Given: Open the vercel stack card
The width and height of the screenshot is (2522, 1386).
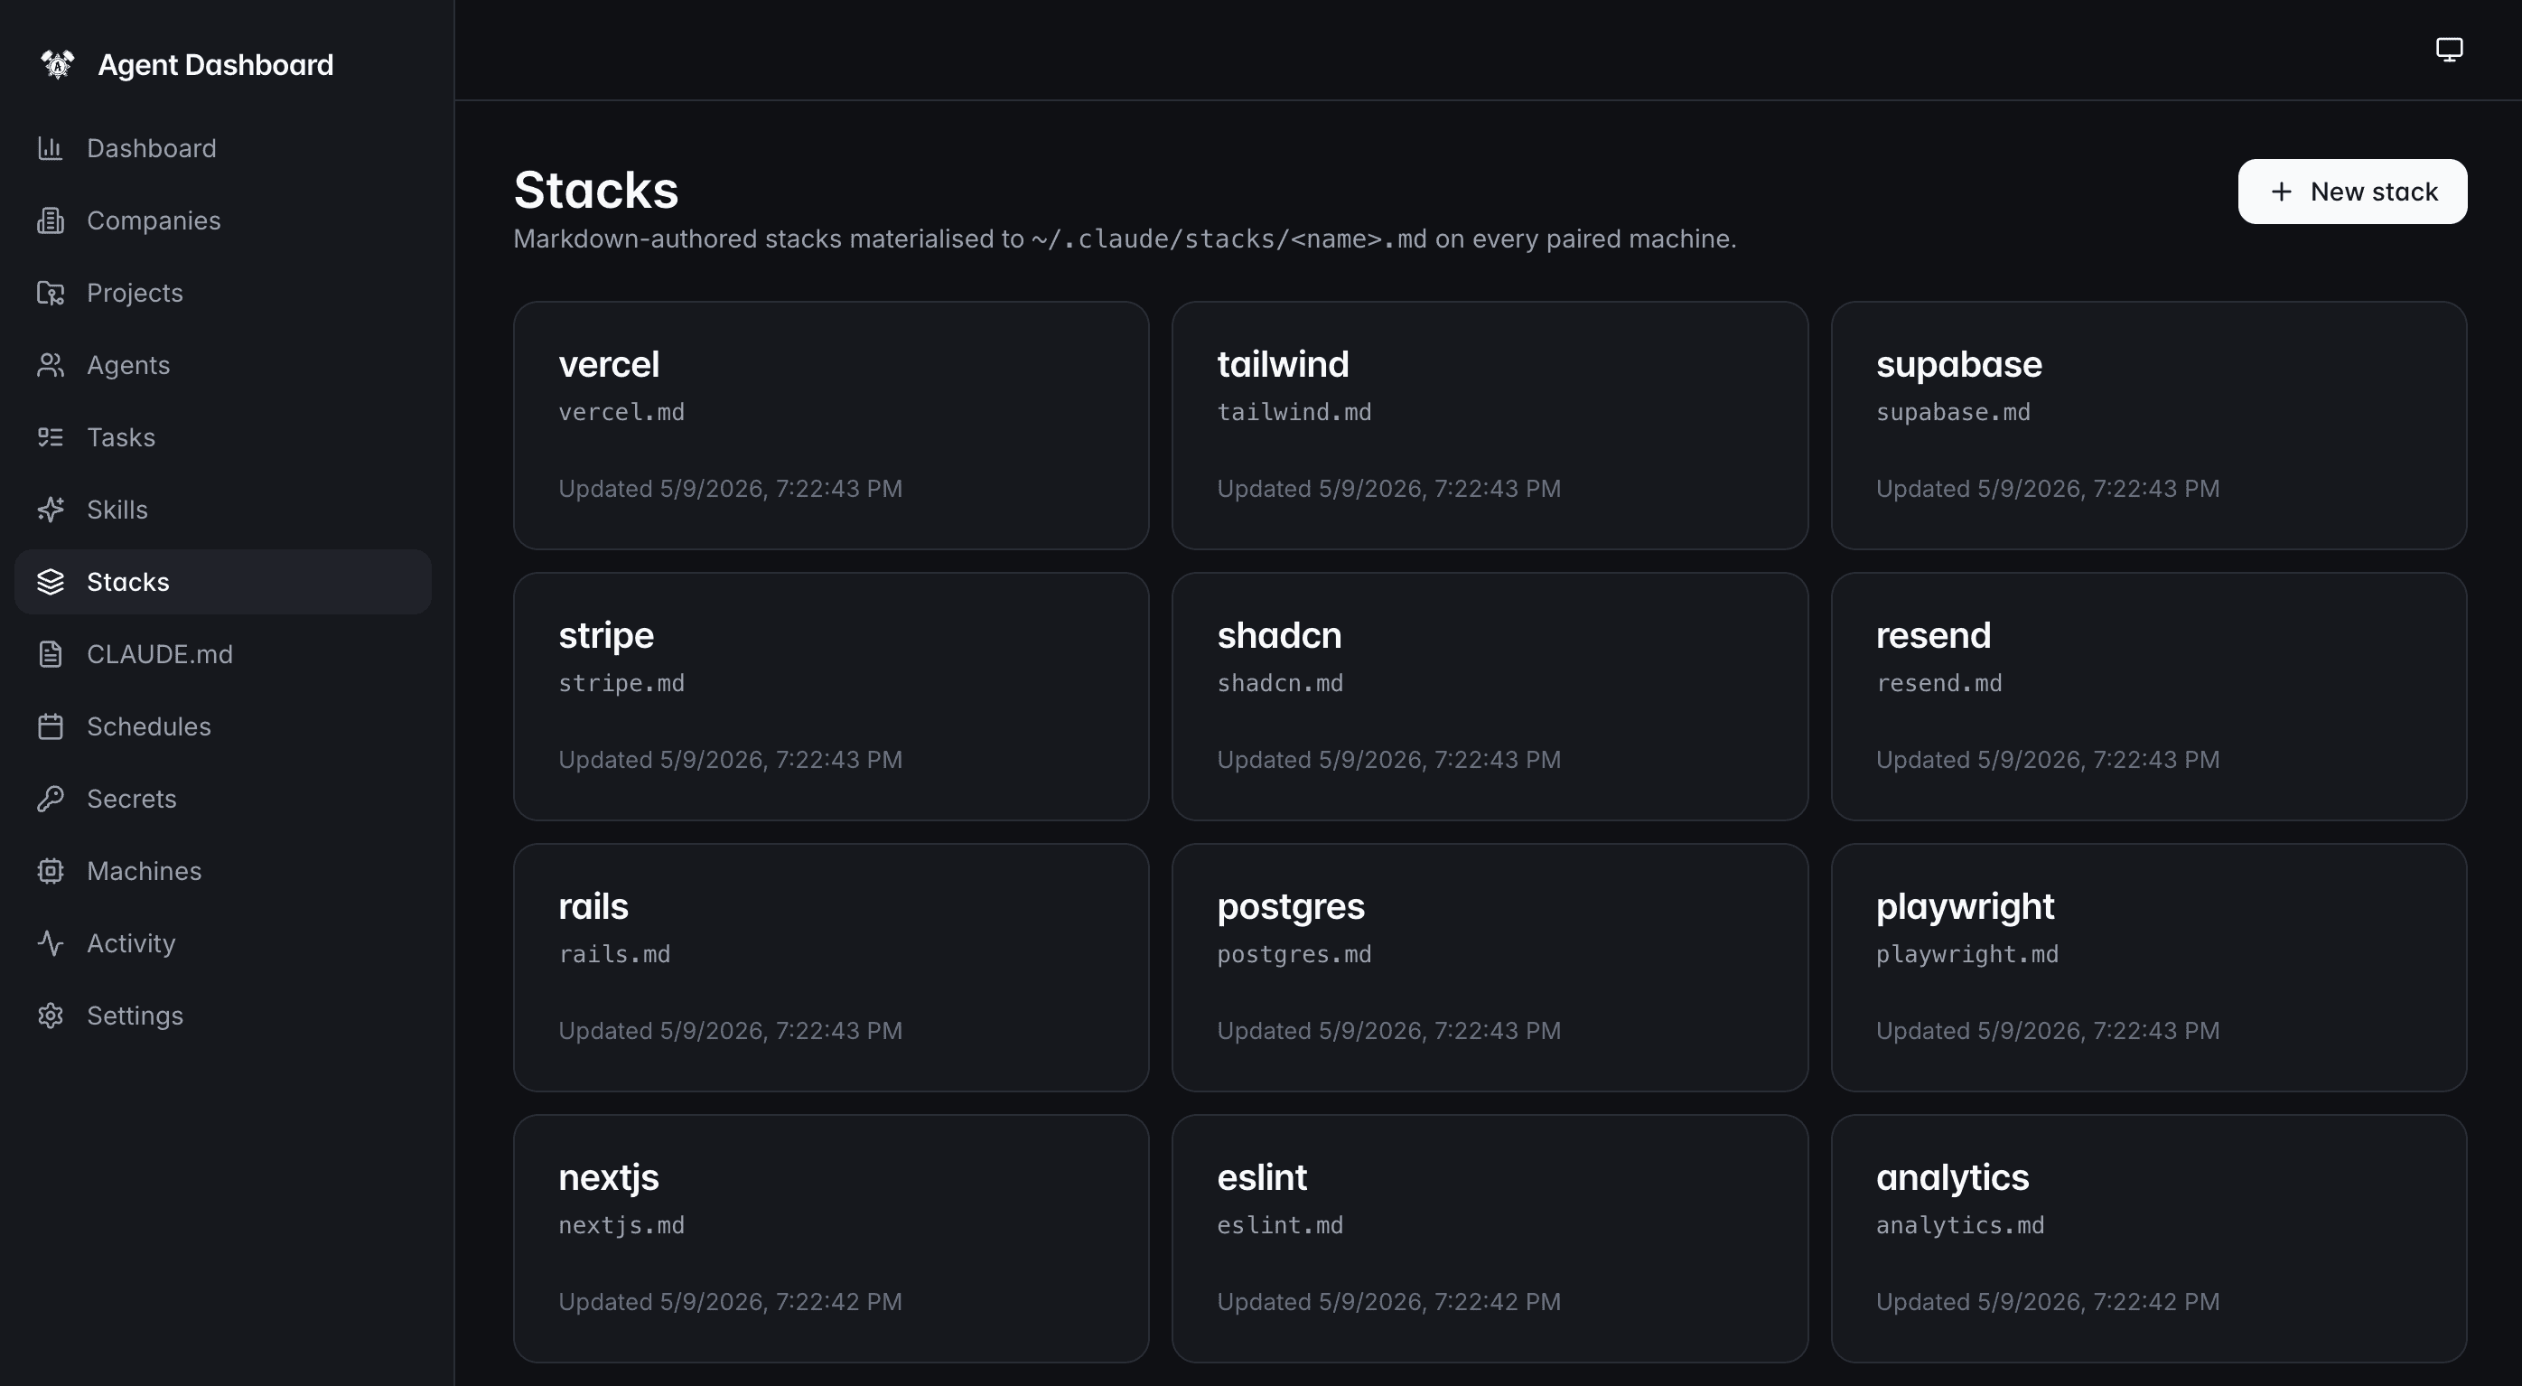Looking at the screenshot, I should 830,426.
